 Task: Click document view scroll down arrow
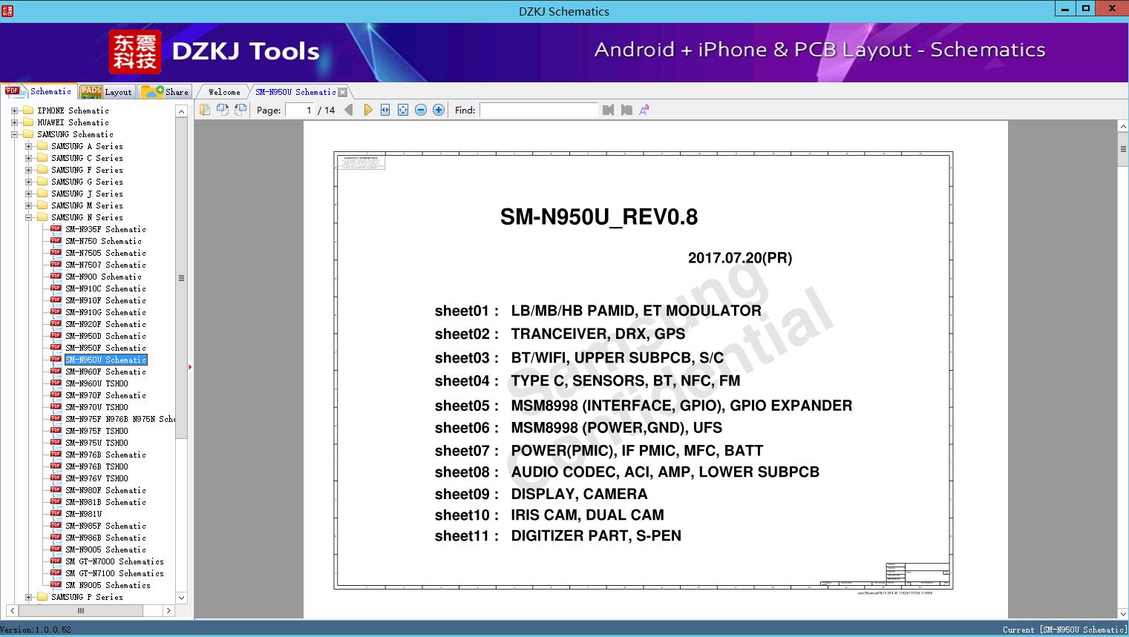[x=1122, y=613]
